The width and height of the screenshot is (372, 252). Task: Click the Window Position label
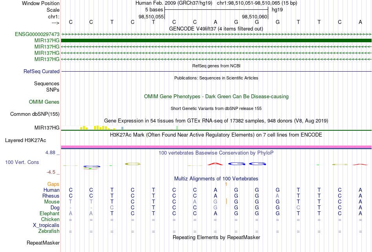(x=41, y=3)
